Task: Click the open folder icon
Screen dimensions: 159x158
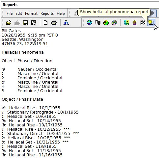Action: pos(9,23)
